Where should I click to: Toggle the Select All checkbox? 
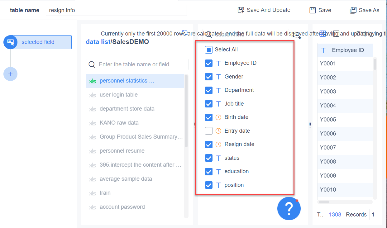click(209, 50)
